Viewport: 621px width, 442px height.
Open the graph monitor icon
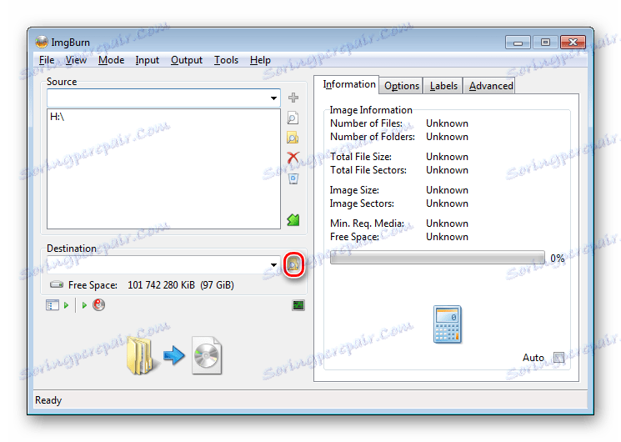click(298, 305)
